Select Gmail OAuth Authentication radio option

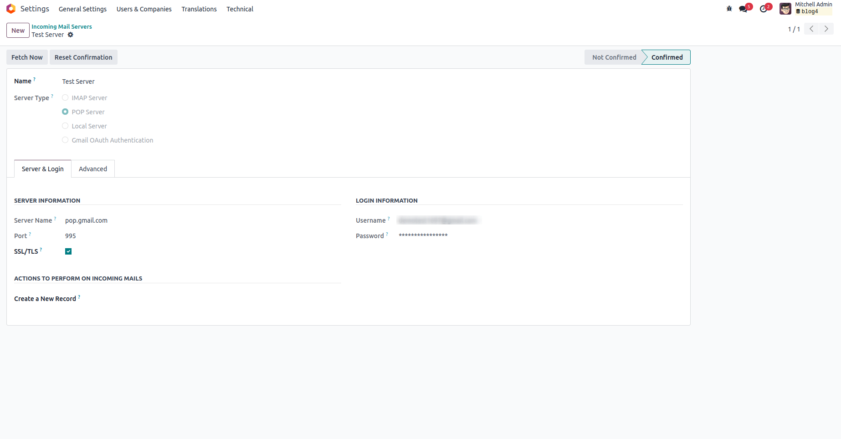coord(65,140)
